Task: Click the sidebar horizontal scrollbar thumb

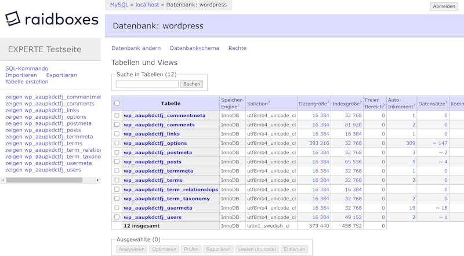Action: 45,180
